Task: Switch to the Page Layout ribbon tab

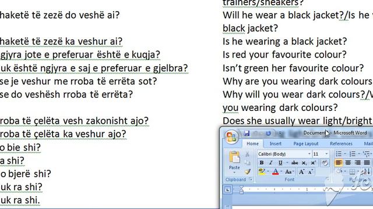Action: click(305, 143)
